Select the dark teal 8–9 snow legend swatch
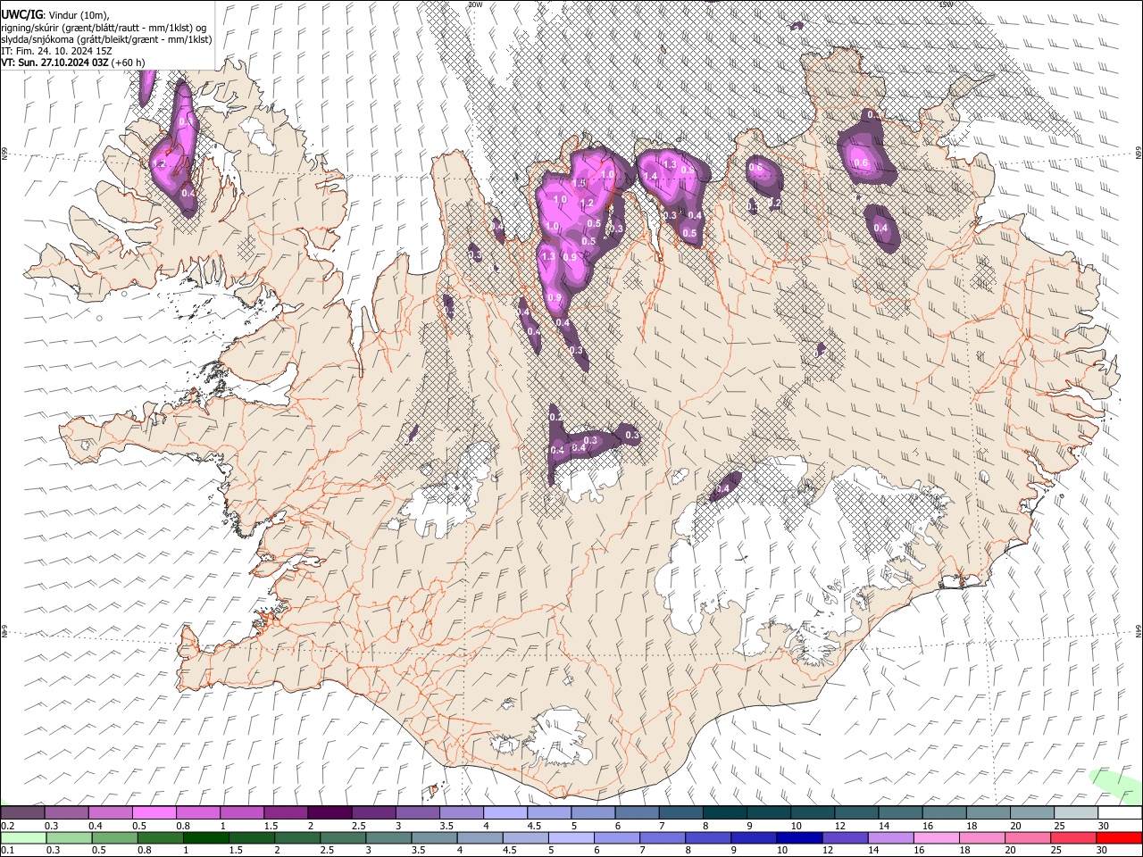1143x857 pixels. [724, 813]
